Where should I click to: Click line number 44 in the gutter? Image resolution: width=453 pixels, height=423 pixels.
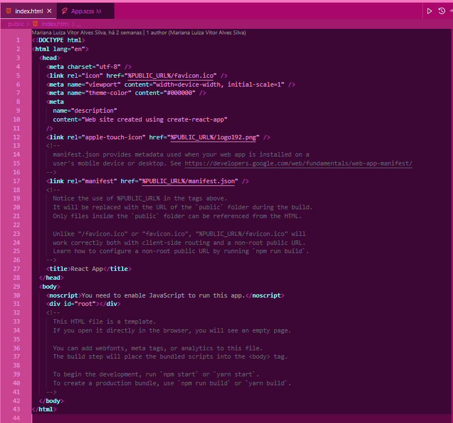click(17, 418)
